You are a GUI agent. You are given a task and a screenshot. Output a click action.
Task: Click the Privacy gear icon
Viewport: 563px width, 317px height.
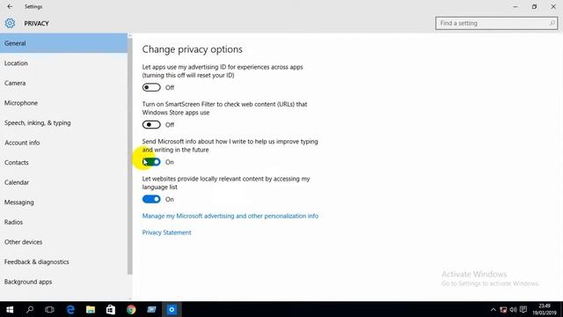point(10,24)
